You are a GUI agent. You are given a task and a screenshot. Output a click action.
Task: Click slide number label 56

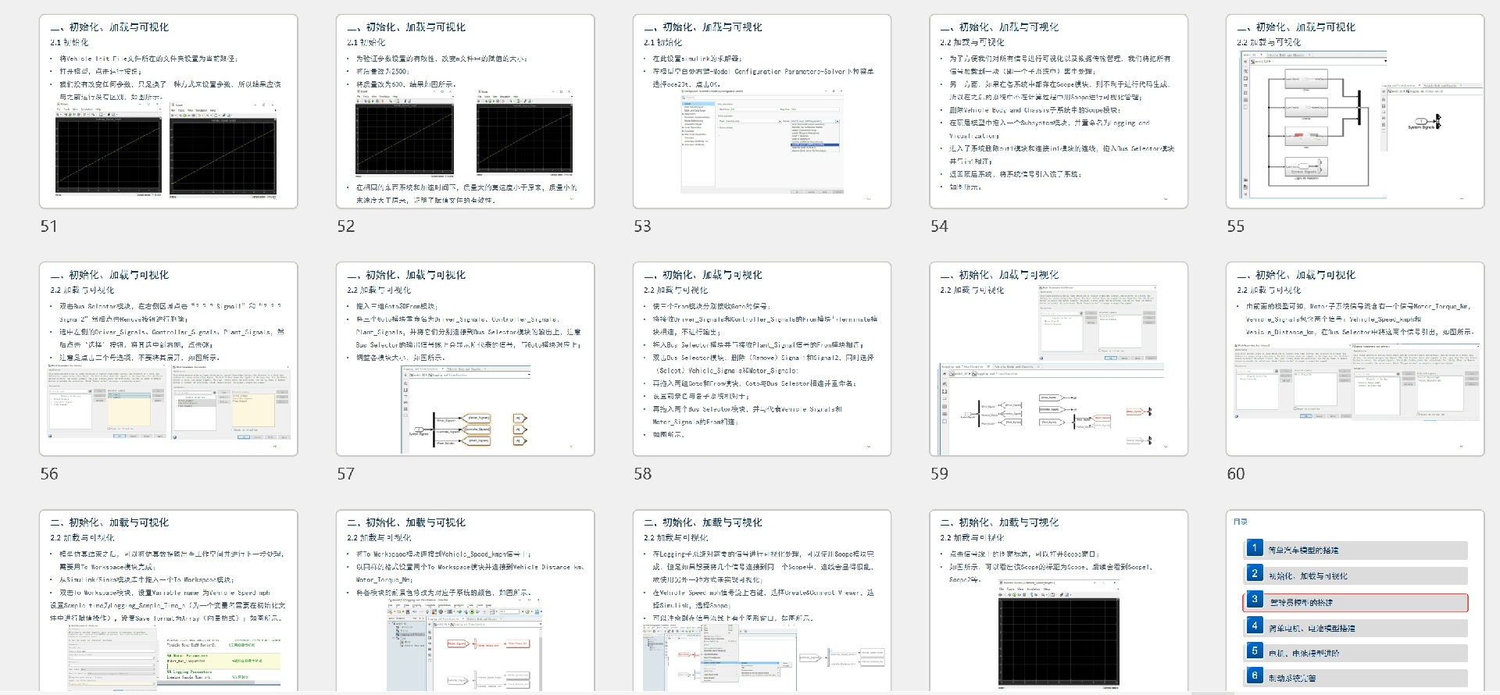click(49, 474)
